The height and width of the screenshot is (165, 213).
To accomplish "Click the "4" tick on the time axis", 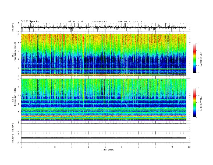I will pos(88,147).
